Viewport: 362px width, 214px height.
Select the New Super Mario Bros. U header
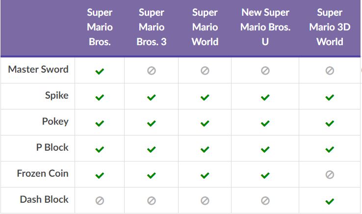point(265,27)
